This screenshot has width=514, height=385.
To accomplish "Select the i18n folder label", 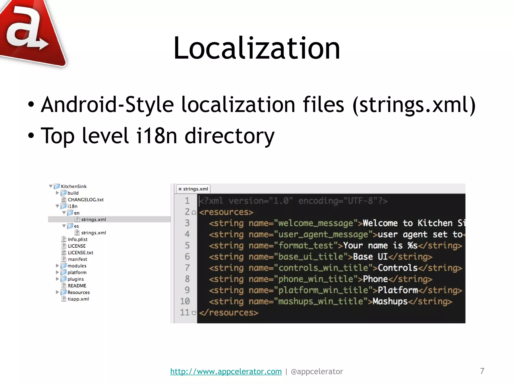I will click(72, 206).
